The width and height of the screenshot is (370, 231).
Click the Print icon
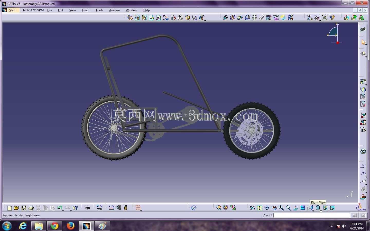click(31, 208)
